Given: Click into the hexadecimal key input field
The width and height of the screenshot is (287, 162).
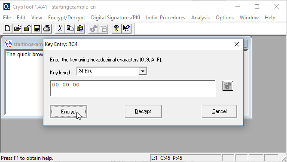Looking at the screenshot, I should tap(133, 88).
